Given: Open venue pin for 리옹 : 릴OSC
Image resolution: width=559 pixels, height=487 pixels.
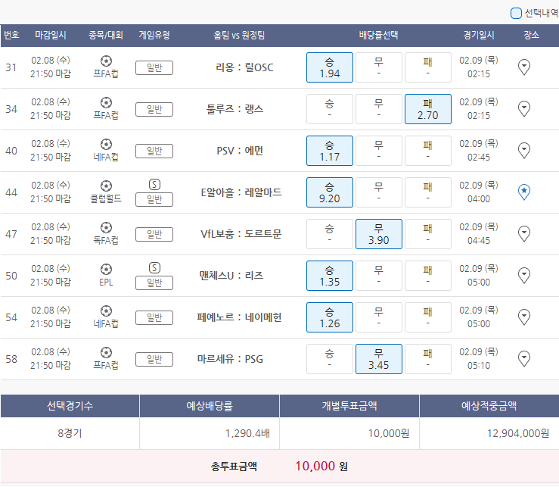Looking at the screenshot, I should coord(523,67).
